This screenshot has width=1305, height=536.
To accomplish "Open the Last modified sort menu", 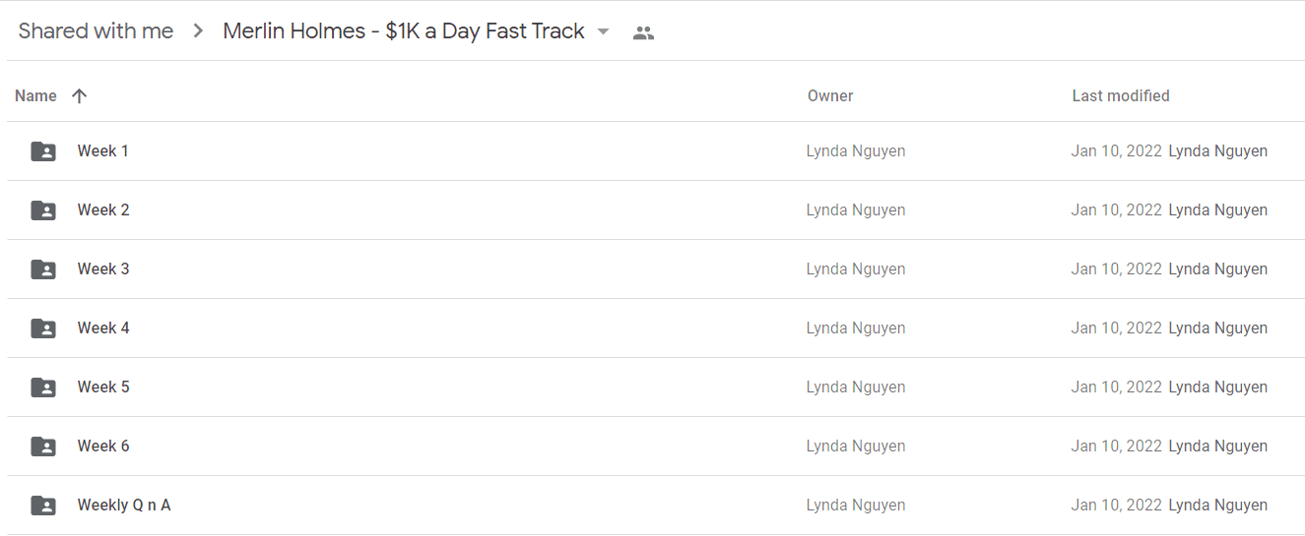I will [1121, 95].
